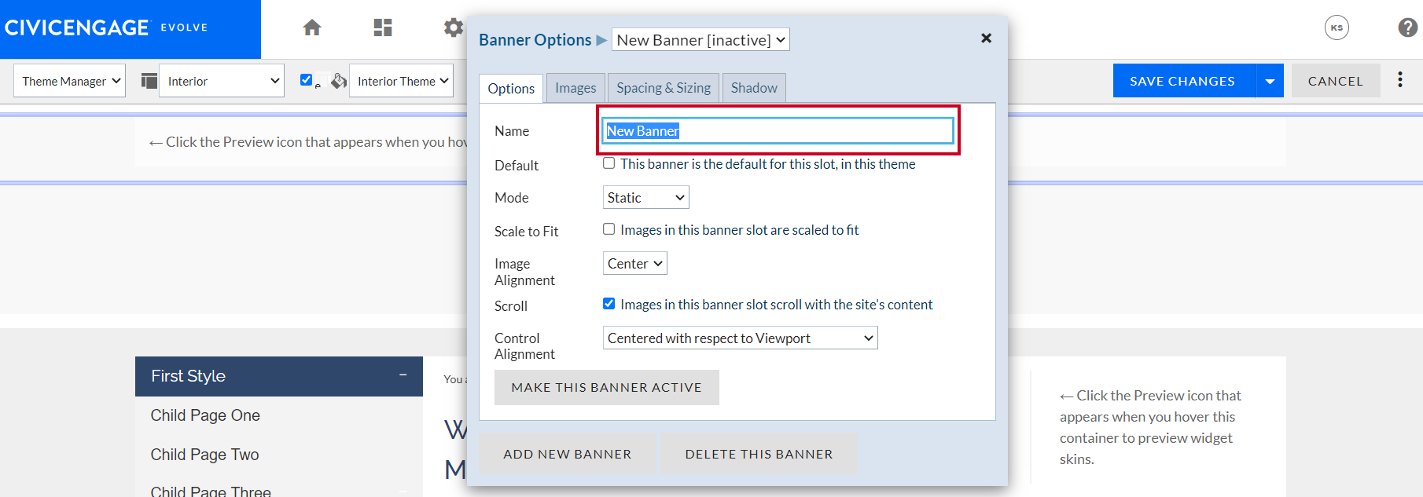Open the Control Alignment dropdown
This screenshot has width=1423, height=497.
[x=741, y=338]
